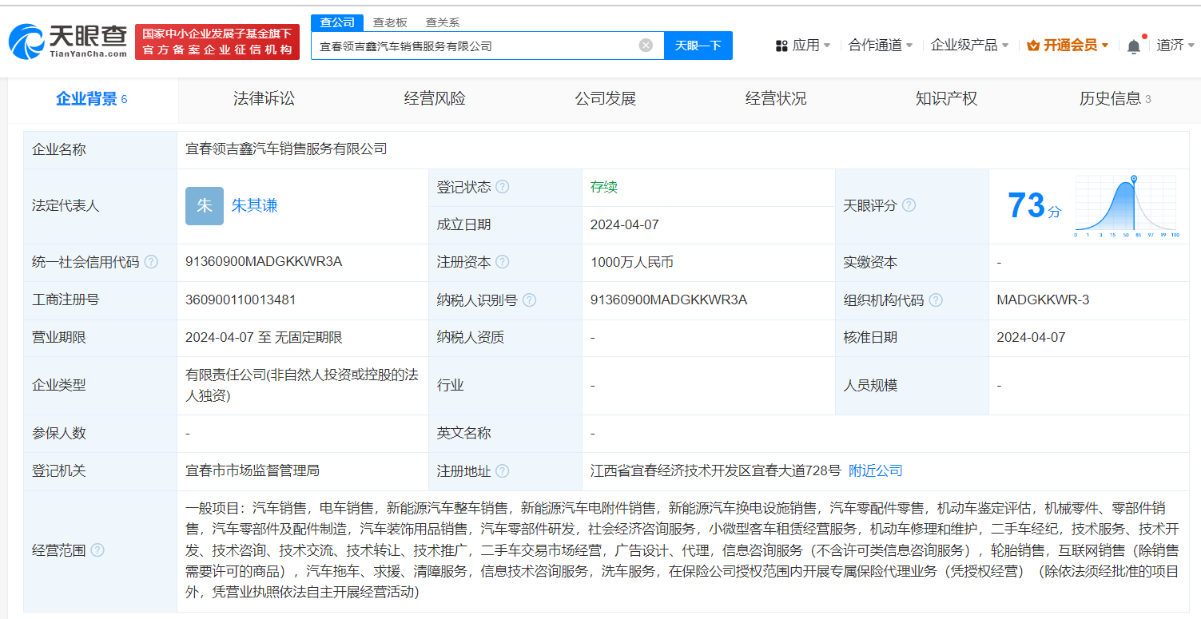This screenshot has width=1201, height=619.
Task: Open the 企业级产品 dropdown
Action: click(x=969, y=46)
